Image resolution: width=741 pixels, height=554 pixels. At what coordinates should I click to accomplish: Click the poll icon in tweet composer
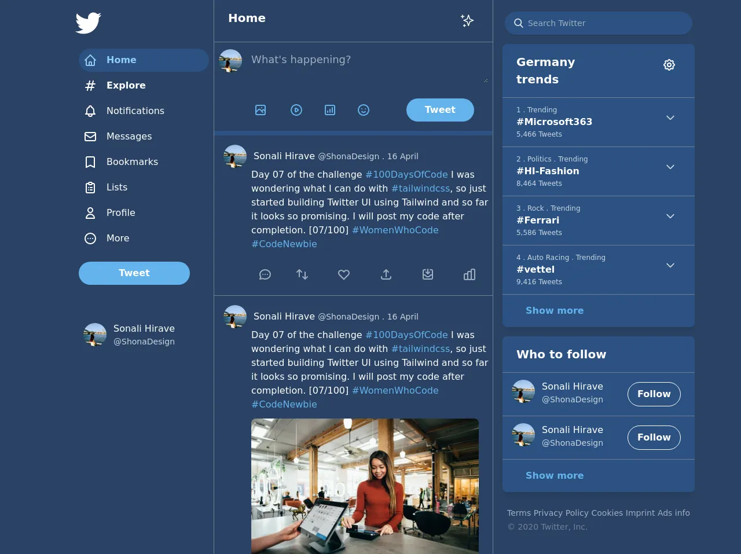[x=330, y=110]
